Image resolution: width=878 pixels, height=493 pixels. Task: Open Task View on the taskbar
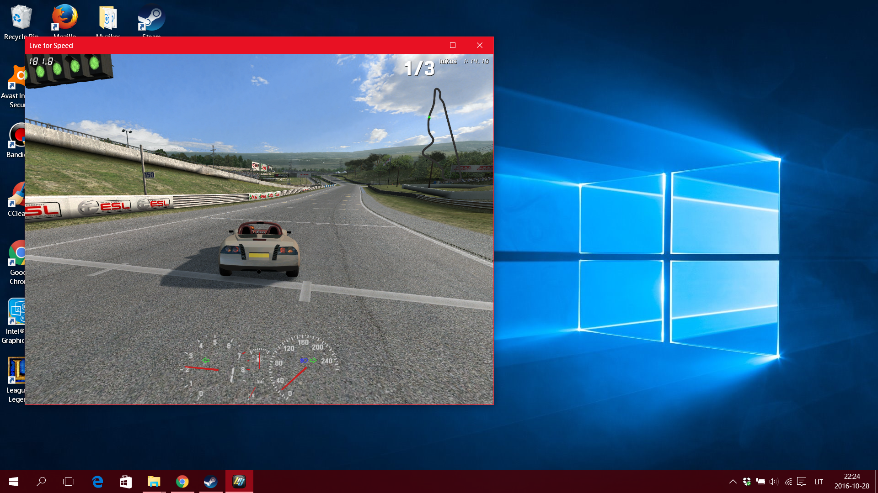coord(69,482)
